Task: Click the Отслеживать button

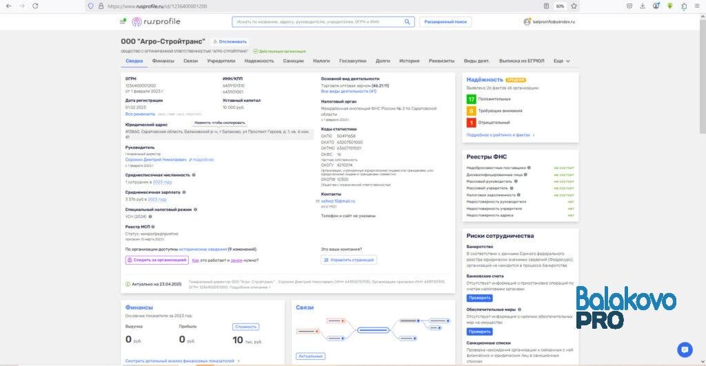Action: coord(230,41)
